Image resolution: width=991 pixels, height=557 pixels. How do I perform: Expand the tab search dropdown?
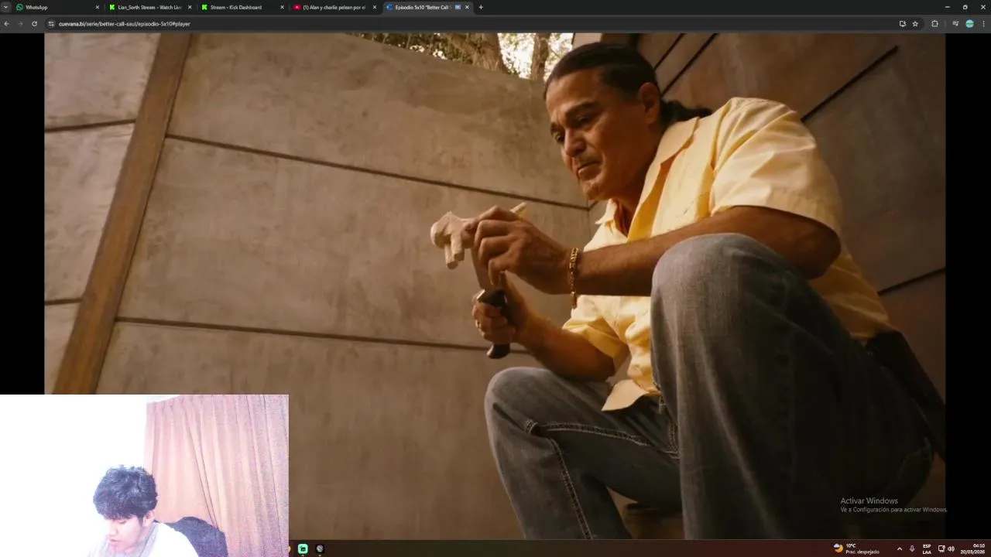6,7
